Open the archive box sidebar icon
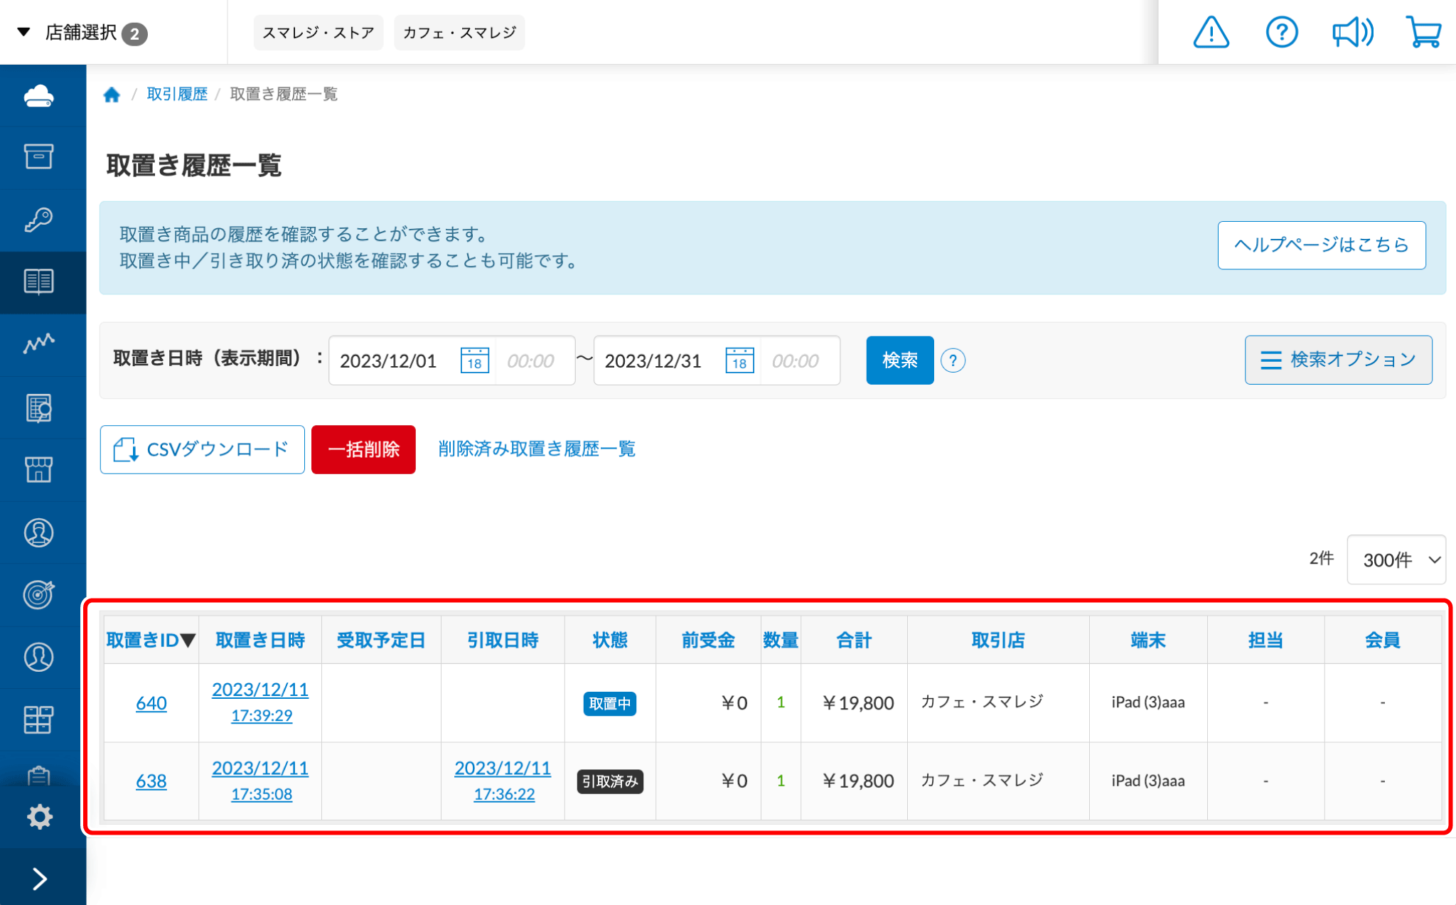This screenshot has height=905, width=1456. [x=39, y=156]
